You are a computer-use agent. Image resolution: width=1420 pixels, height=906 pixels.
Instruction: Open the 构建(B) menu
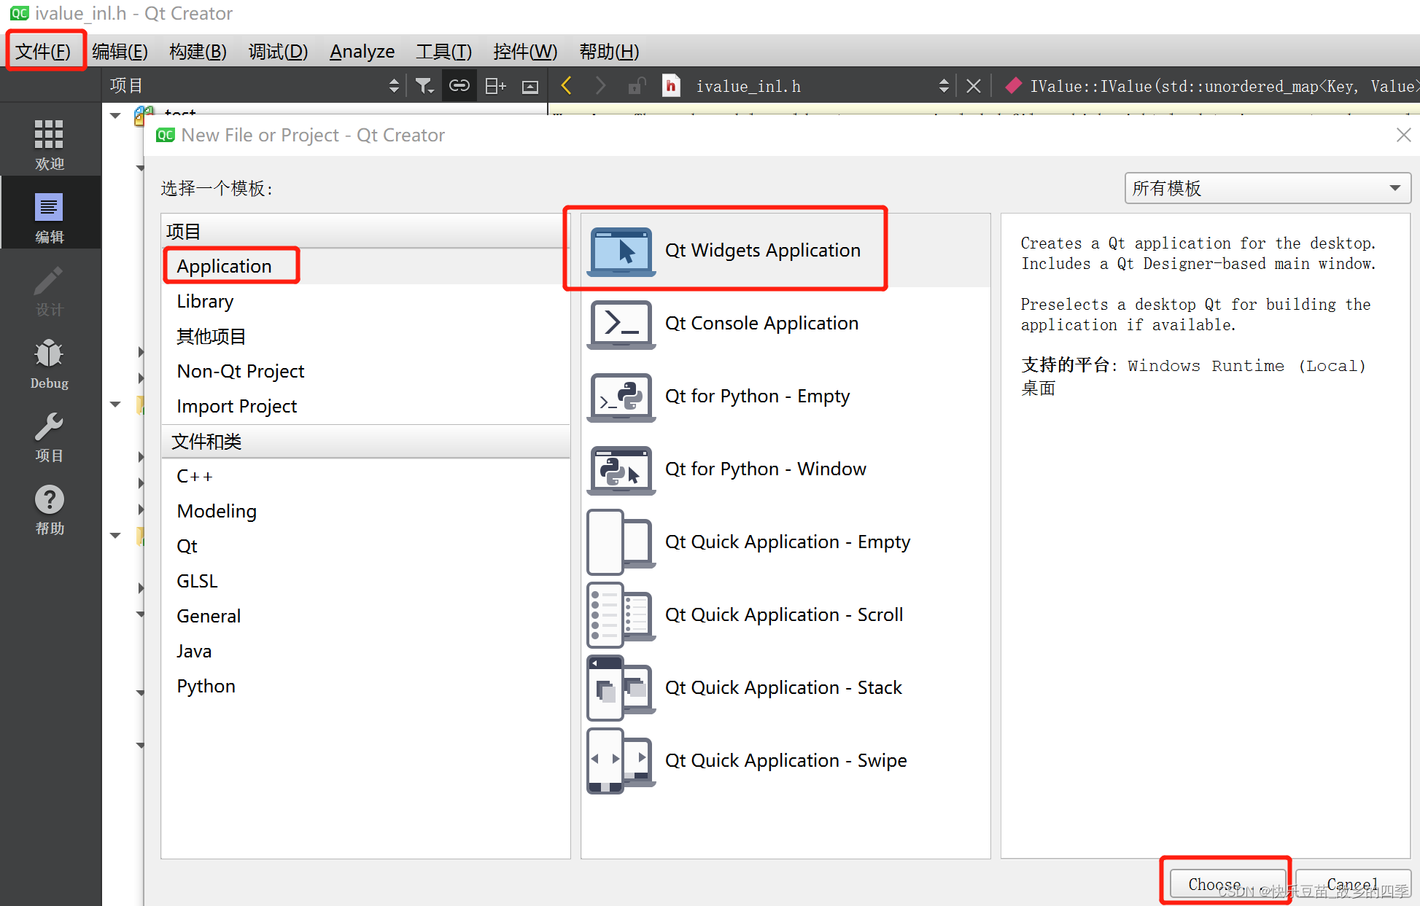pos(198,52)
